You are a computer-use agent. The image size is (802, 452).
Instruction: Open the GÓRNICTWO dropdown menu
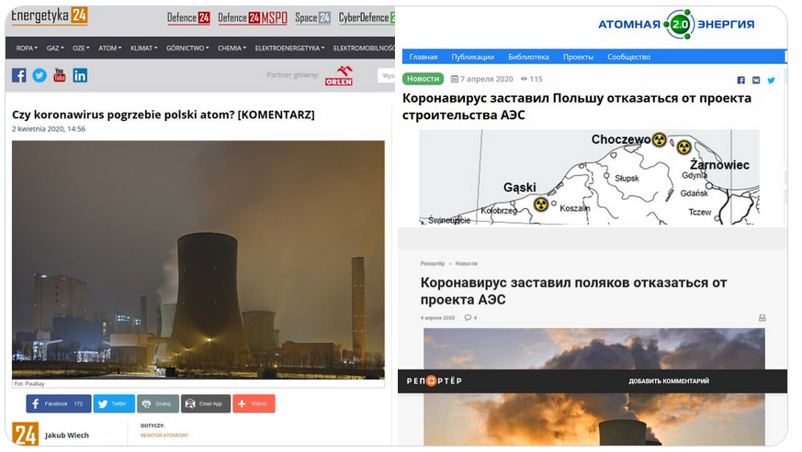tap(187, 48)
